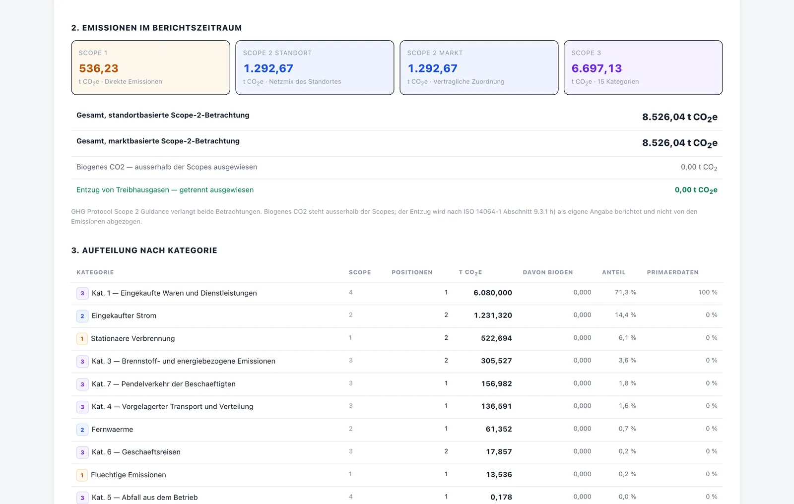Image resolution: width=794 pixels, height=504 pixels.
Task: Click the Primaerdaten column header
Action: point(672,272)
